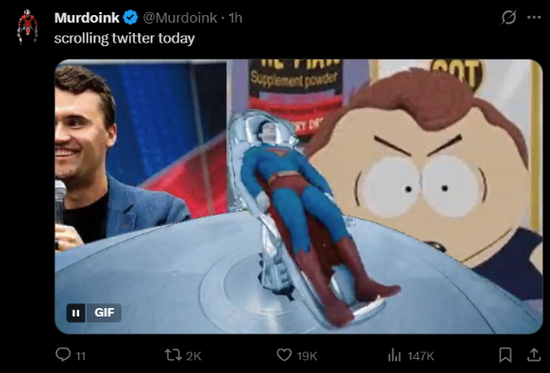Click the 19K likes count

[307, 356]
